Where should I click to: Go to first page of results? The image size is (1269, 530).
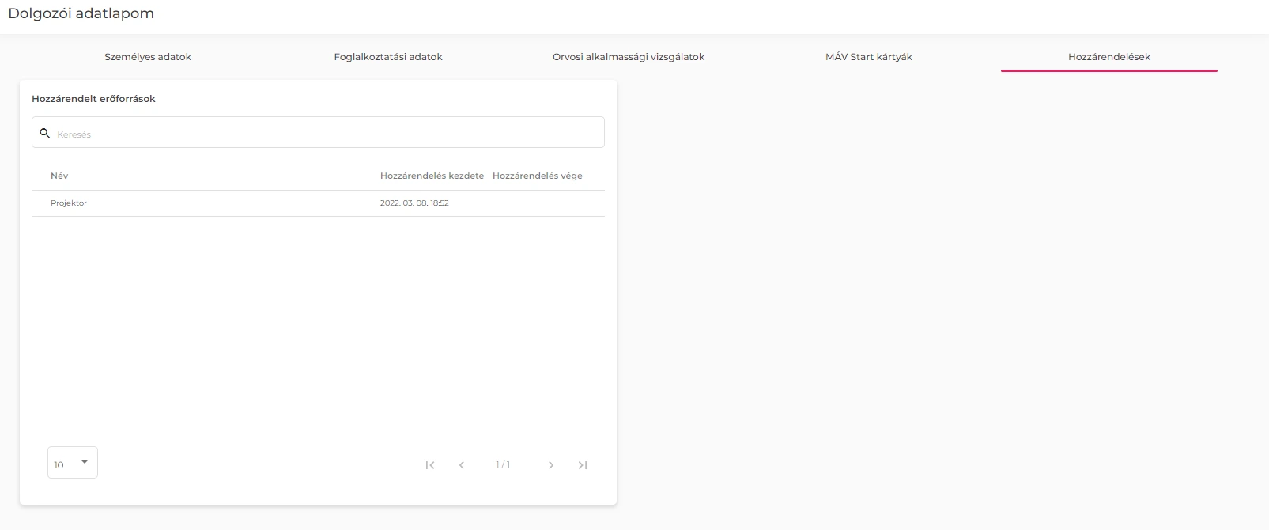(x=430, y=465)
